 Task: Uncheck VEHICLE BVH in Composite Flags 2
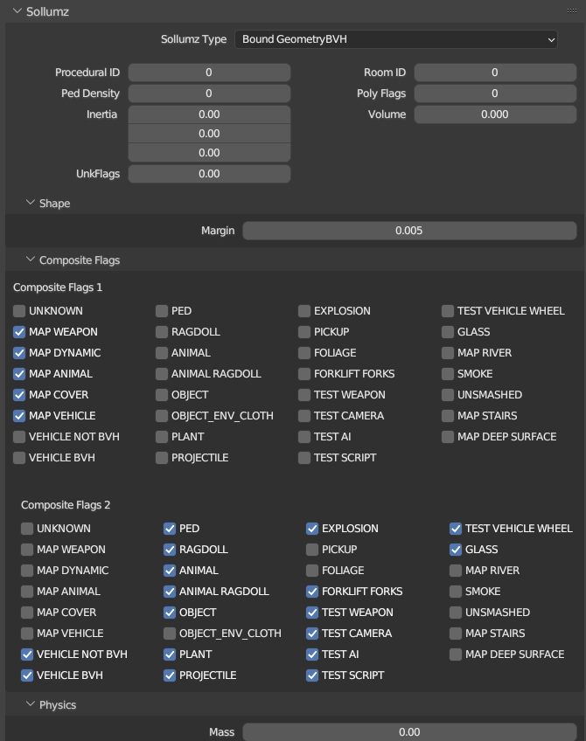27,675
